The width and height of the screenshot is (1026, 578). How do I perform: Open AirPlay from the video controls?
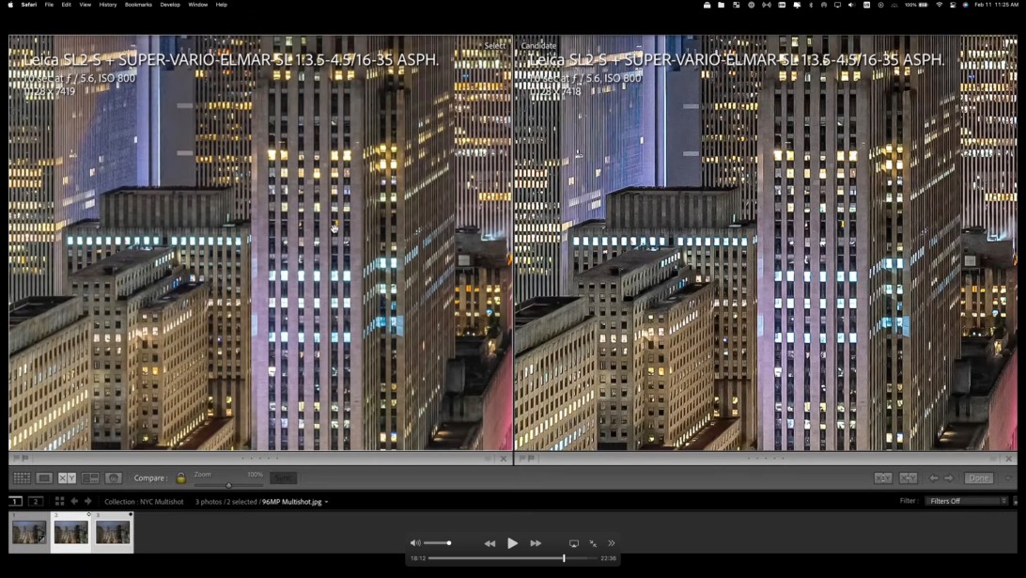pos(574,543)
